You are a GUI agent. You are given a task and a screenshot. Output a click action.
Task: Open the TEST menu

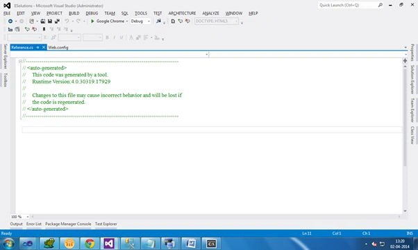pos(158,13)
